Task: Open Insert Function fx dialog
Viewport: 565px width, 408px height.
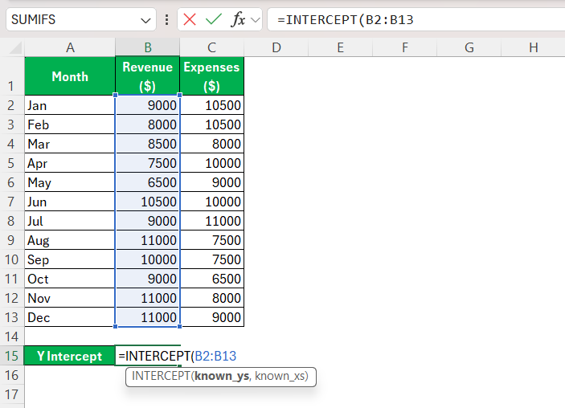Action: coord(238,19)
